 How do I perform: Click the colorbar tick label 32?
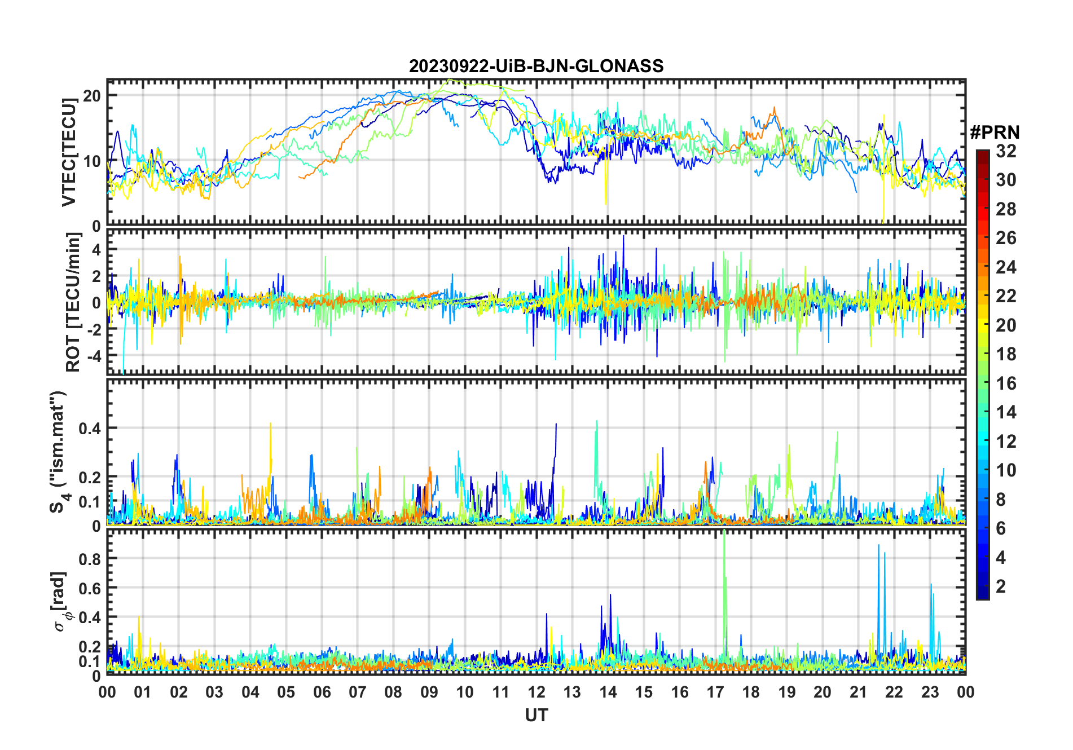click(1006, 151)
